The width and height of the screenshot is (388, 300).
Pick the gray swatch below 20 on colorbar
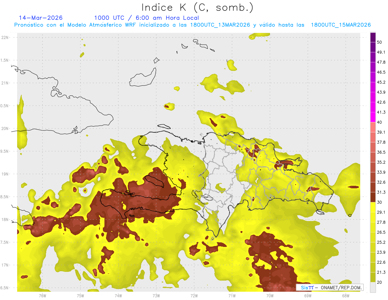pos(373,287)
